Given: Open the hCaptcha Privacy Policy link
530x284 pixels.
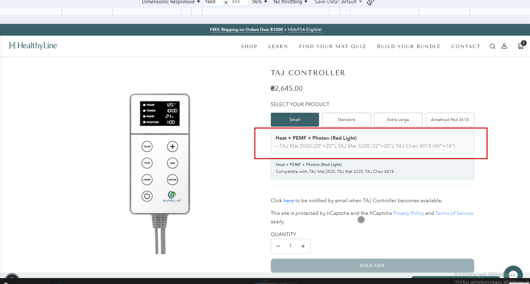Looking at the screenshot, I should pyautogui.click(x=409, y=213).
